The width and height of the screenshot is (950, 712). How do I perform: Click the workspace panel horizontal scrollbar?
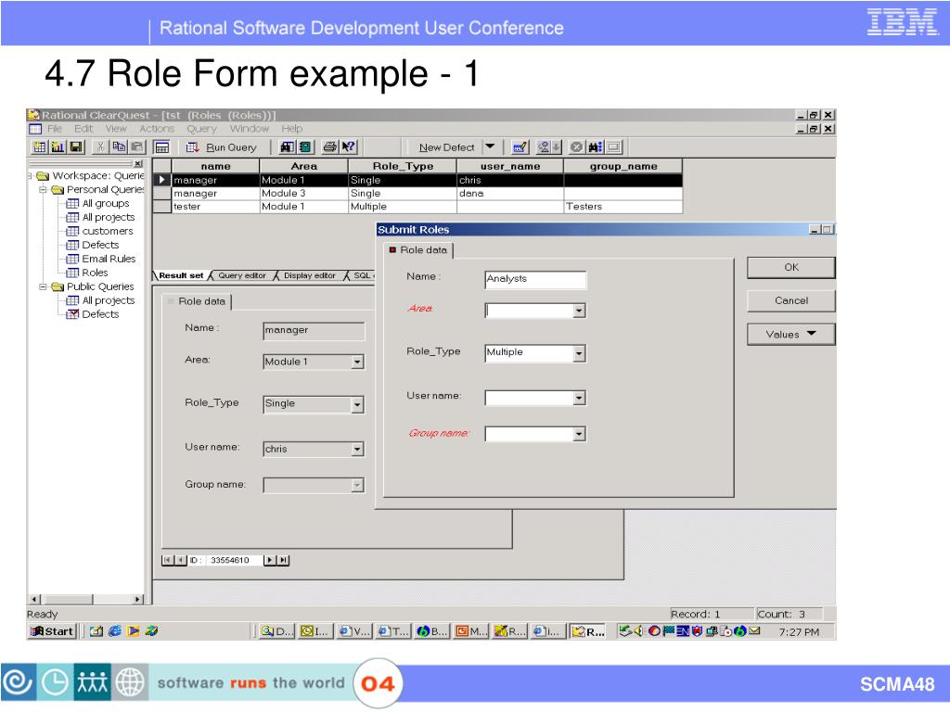coord(86,600)
